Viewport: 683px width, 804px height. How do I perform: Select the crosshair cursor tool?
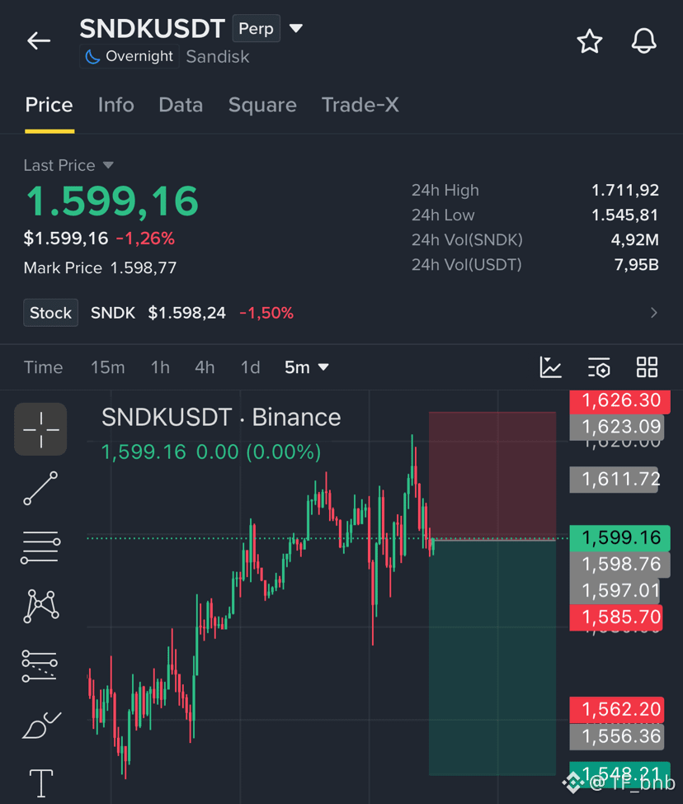(40, 429)
